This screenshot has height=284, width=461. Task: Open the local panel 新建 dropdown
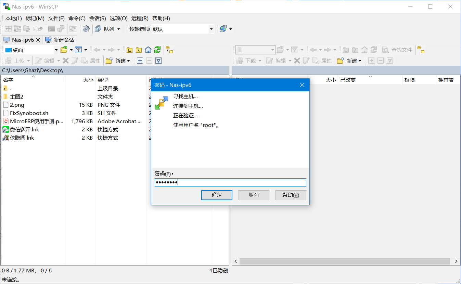click(x=118, y=61)
